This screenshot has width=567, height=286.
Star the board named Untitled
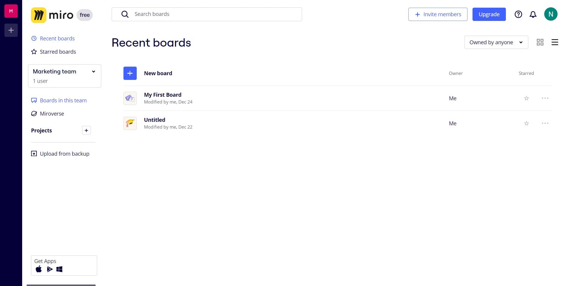coord(526,123)
